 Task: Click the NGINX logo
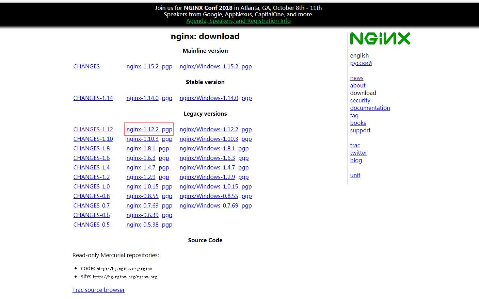tap(380, 39)
